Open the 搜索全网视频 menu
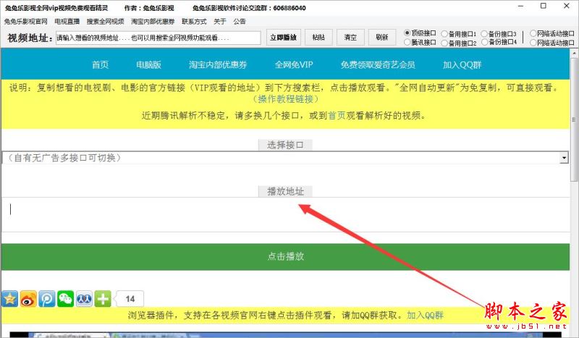Viewport: 579px width, 338px height. [x=105, y=22]
